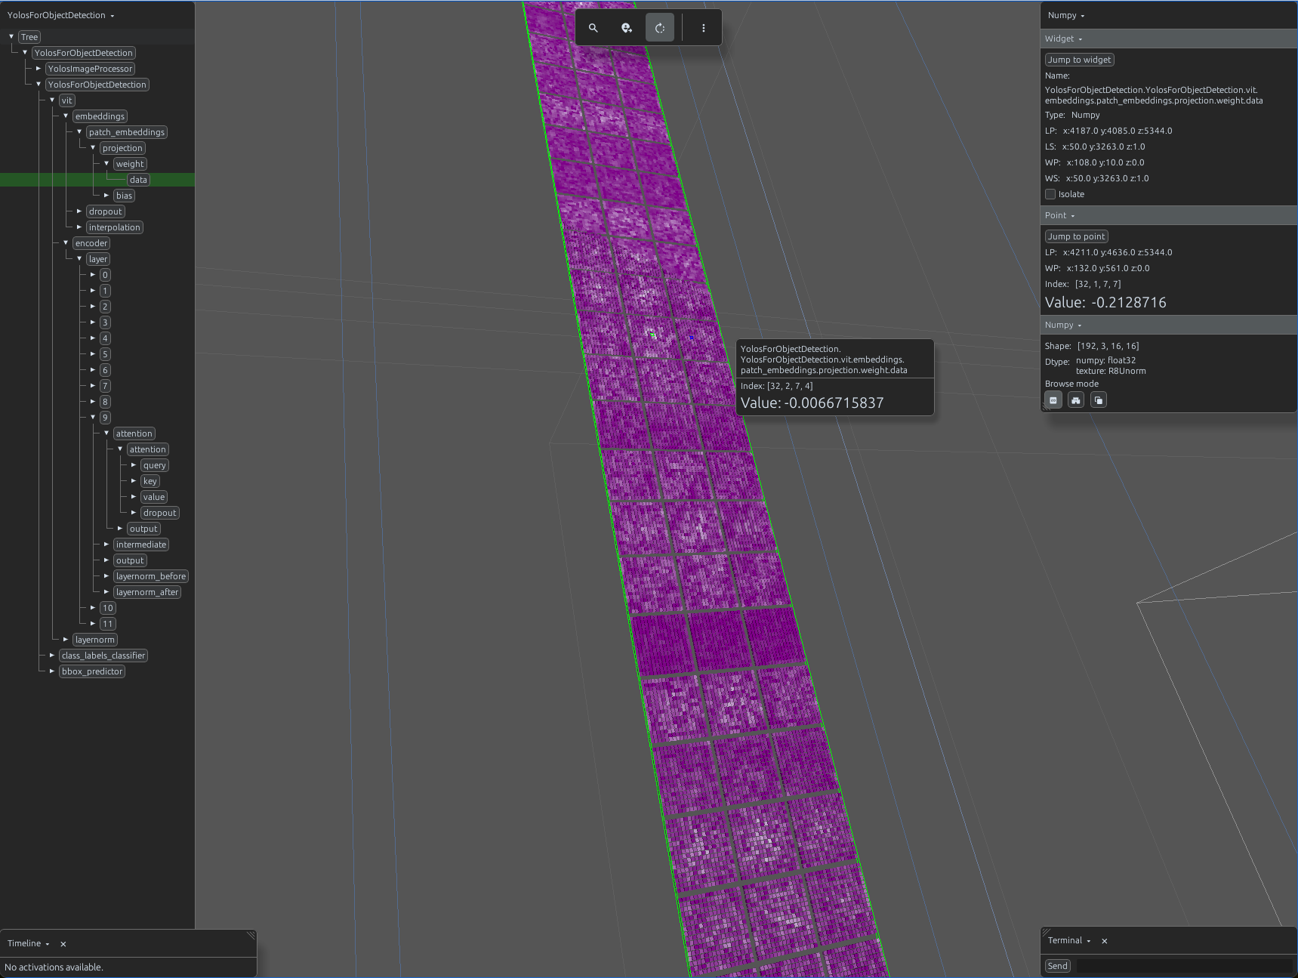
Task: Collapse the root Tree node arrow
Action: click(11, 36)
